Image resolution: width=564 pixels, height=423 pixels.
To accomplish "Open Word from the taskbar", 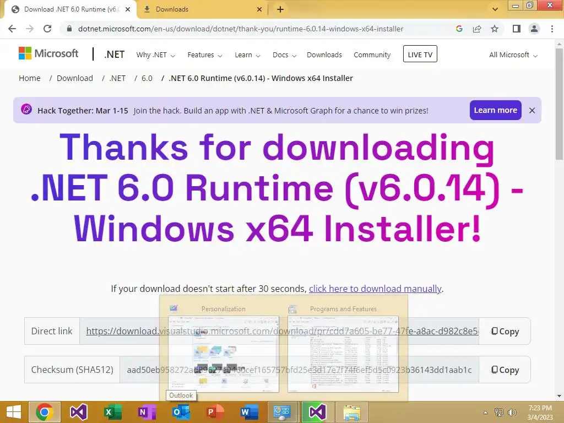I will pyautogui.click(x=249, y=412).
